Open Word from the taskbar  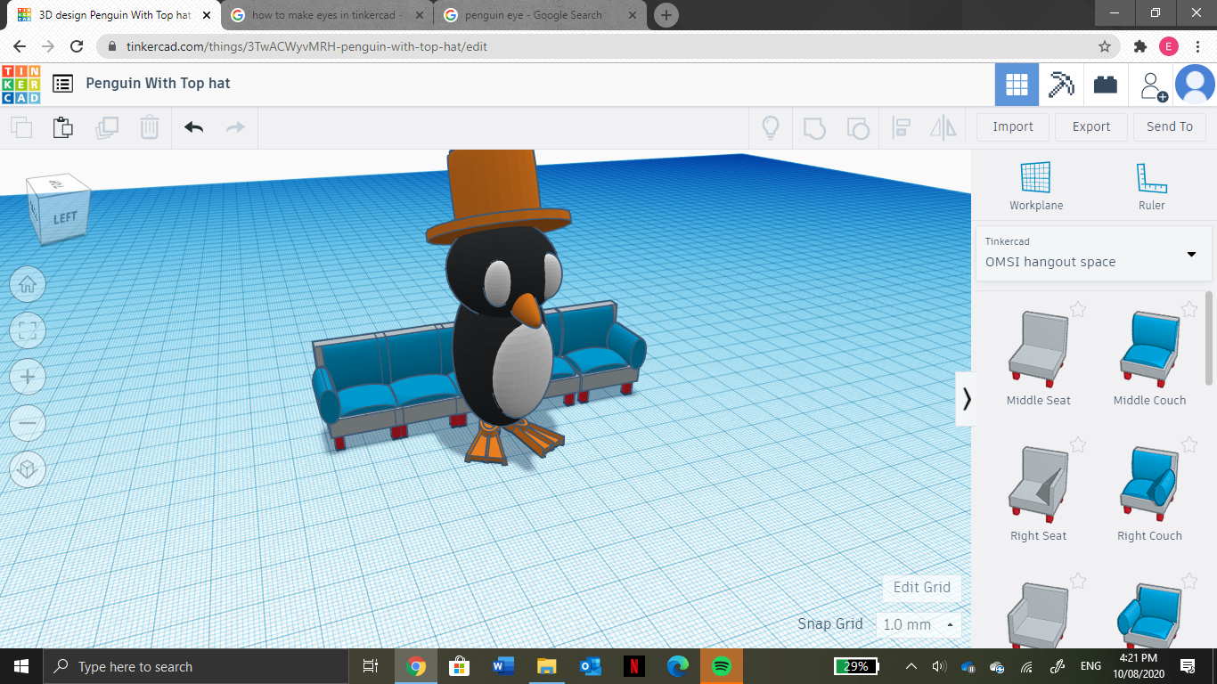coord(503,666)
